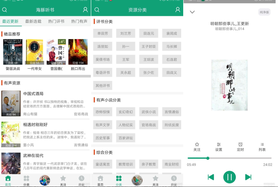Tap search icon in 资源分类 header
278x187 pixels.
pyautogui.click(x=97, y=10)
